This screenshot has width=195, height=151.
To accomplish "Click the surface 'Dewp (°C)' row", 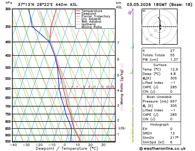I will coord(161,74).
